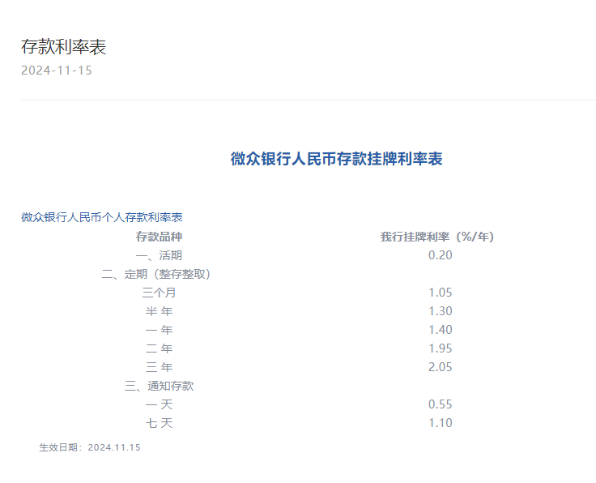Click the 三个月 term label
596x483 pixels.
(x=159, y=293)
